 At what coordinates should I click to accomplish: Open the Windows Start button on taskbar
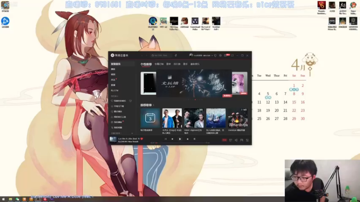click(x=3, y=199)
